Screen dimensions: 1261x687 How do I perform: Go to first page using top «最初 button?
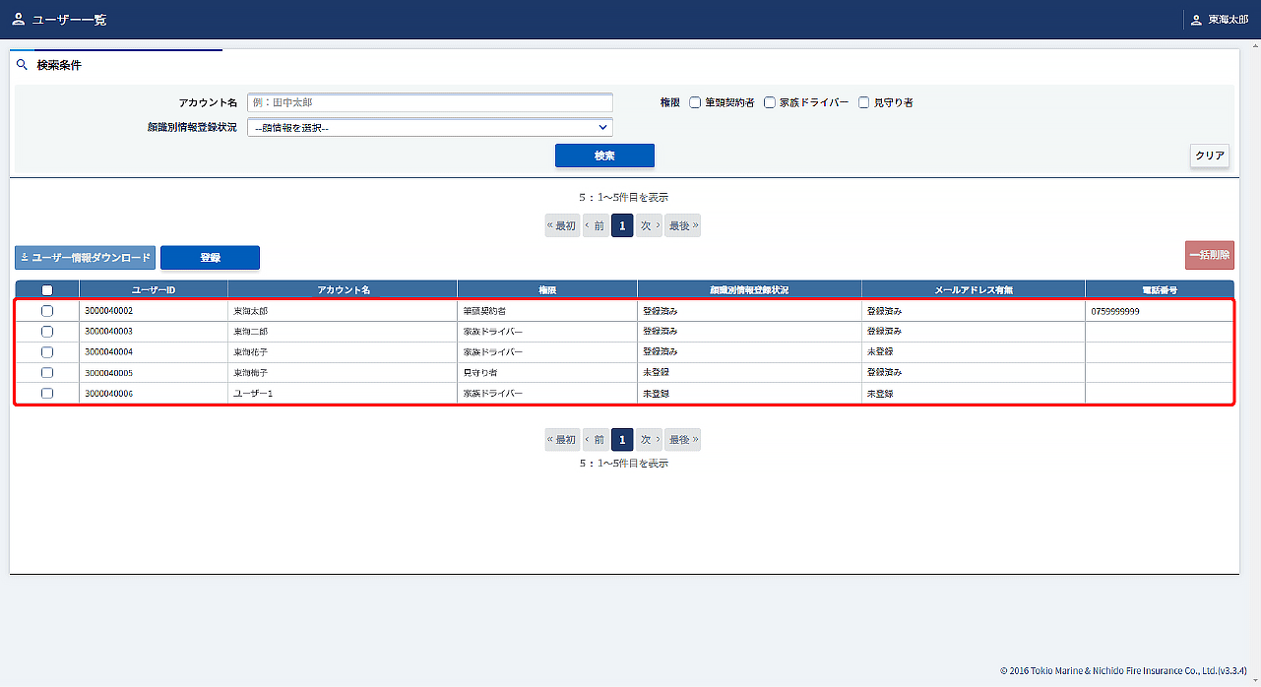click(x=562, y=226)
